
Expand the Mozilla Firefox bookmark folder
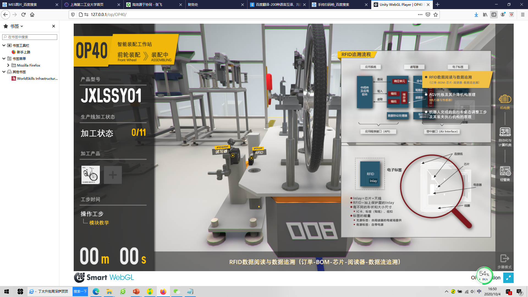[x=8, y=65]
